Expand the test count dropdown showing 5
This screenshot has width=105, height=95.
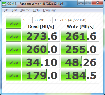tap(27, 20)
